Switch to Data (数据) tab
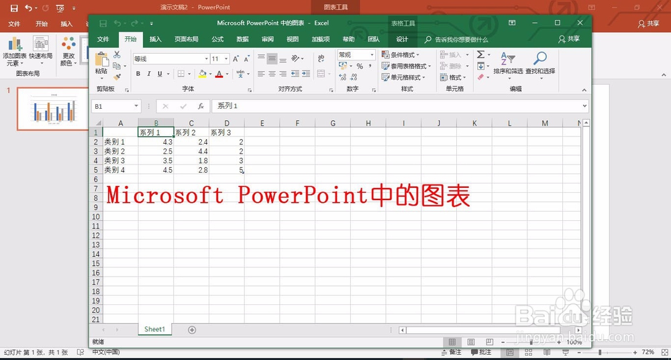This screenshot has width=671, height=360. point(243,39)
